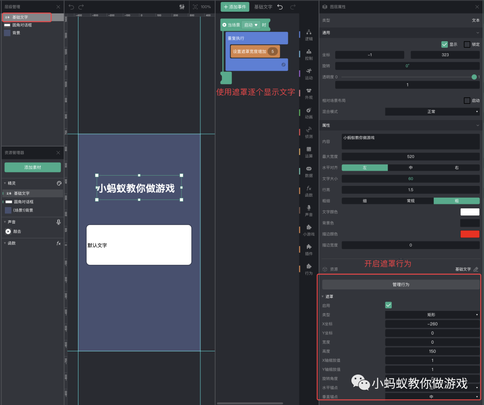Collapse the 遮罩 behavior section
Screen dimensions: 484x405
(x=323, y=297)
